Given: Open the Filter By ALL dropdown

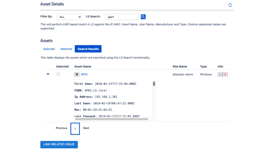Looking at the screenshot, I should (69, 17).
